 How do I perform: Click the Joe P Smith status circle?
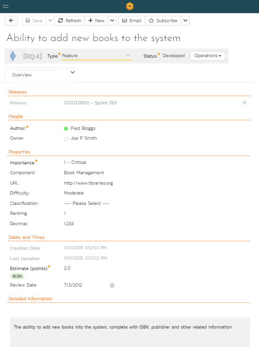[66, 139]
